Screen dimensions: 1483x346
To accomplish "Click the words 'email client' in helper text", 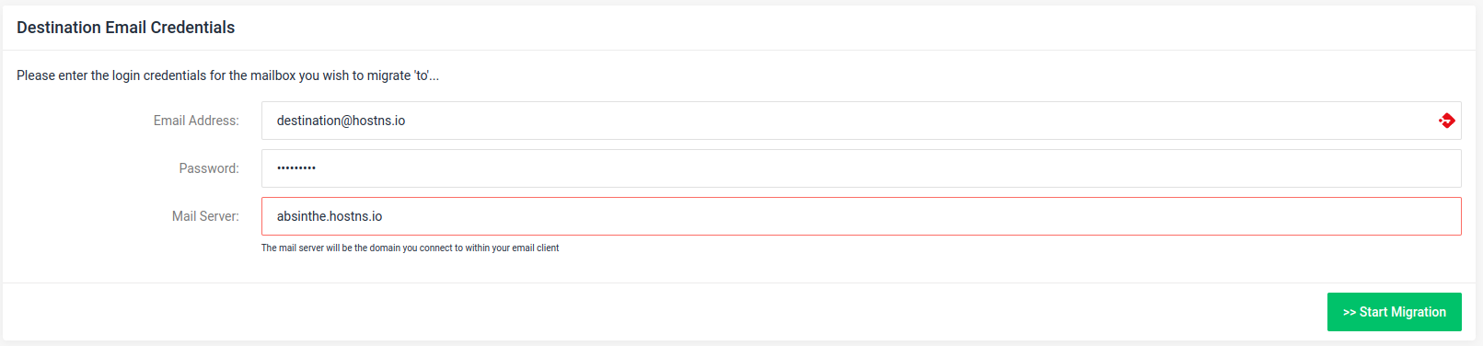I will 536,248.
